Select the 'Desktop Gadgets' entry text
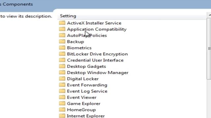 click(86, 67)
